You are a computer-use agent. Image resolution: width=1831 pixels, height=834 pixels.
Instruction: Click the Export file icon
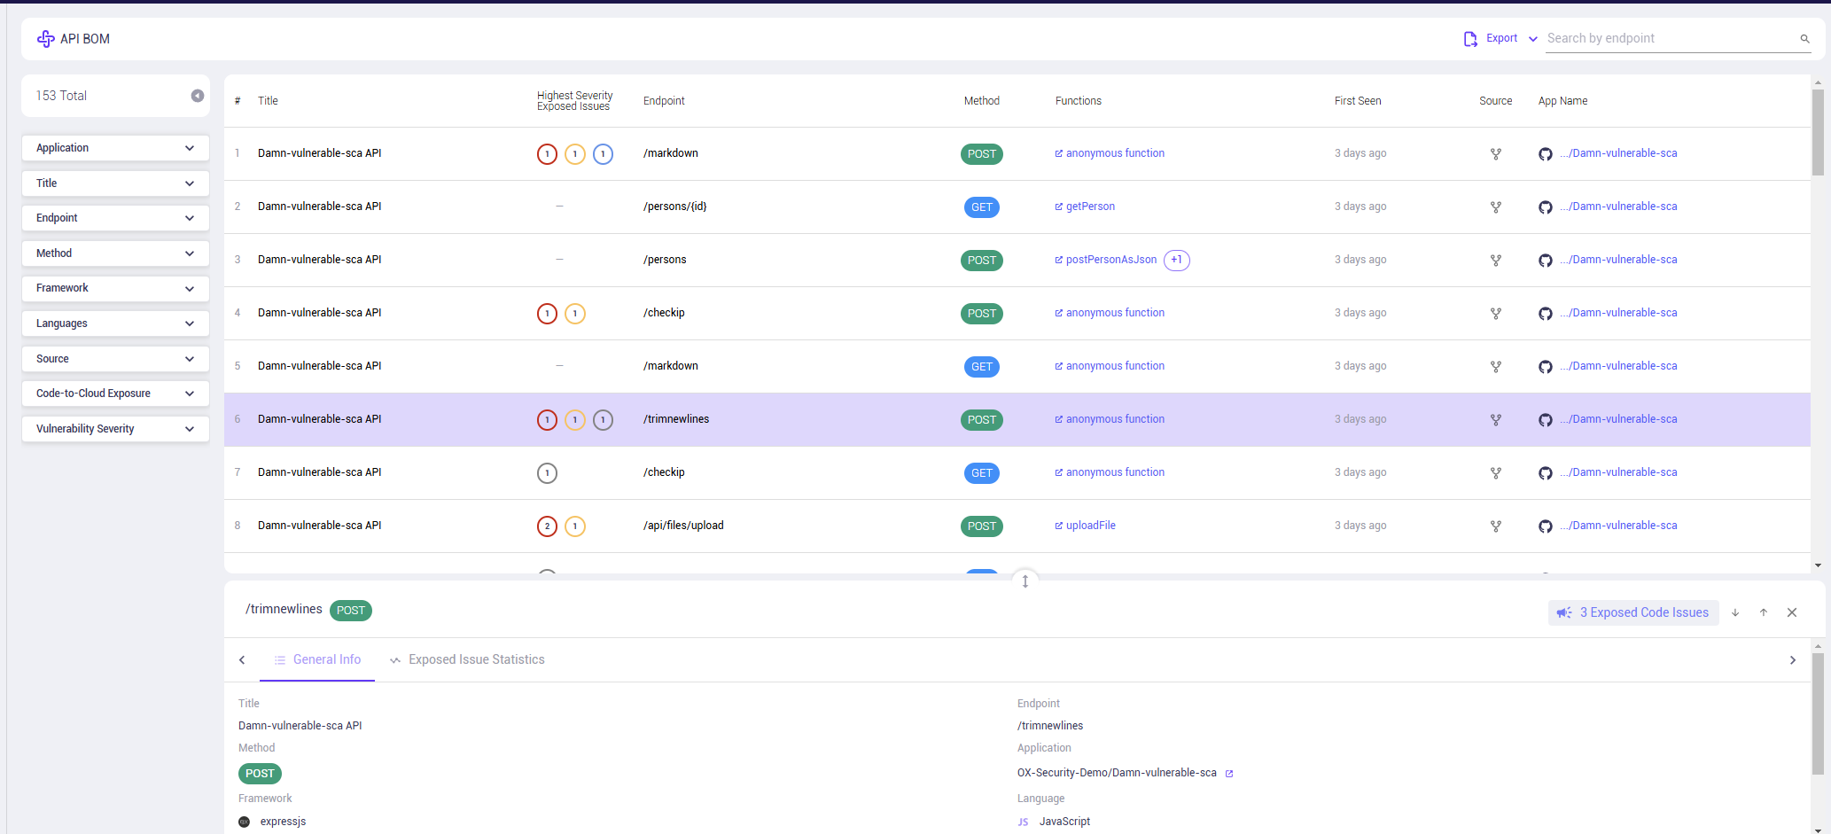1470,39
